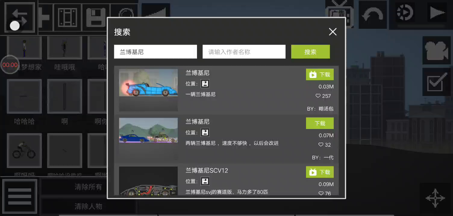This screenshot has height=216, width=453.
Task: Close the 搜索 dialog with the X
Action: point(333,32)
